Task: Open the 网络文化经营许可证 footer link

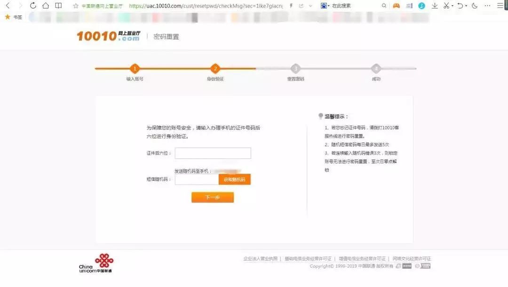Action: coord(412,258)
